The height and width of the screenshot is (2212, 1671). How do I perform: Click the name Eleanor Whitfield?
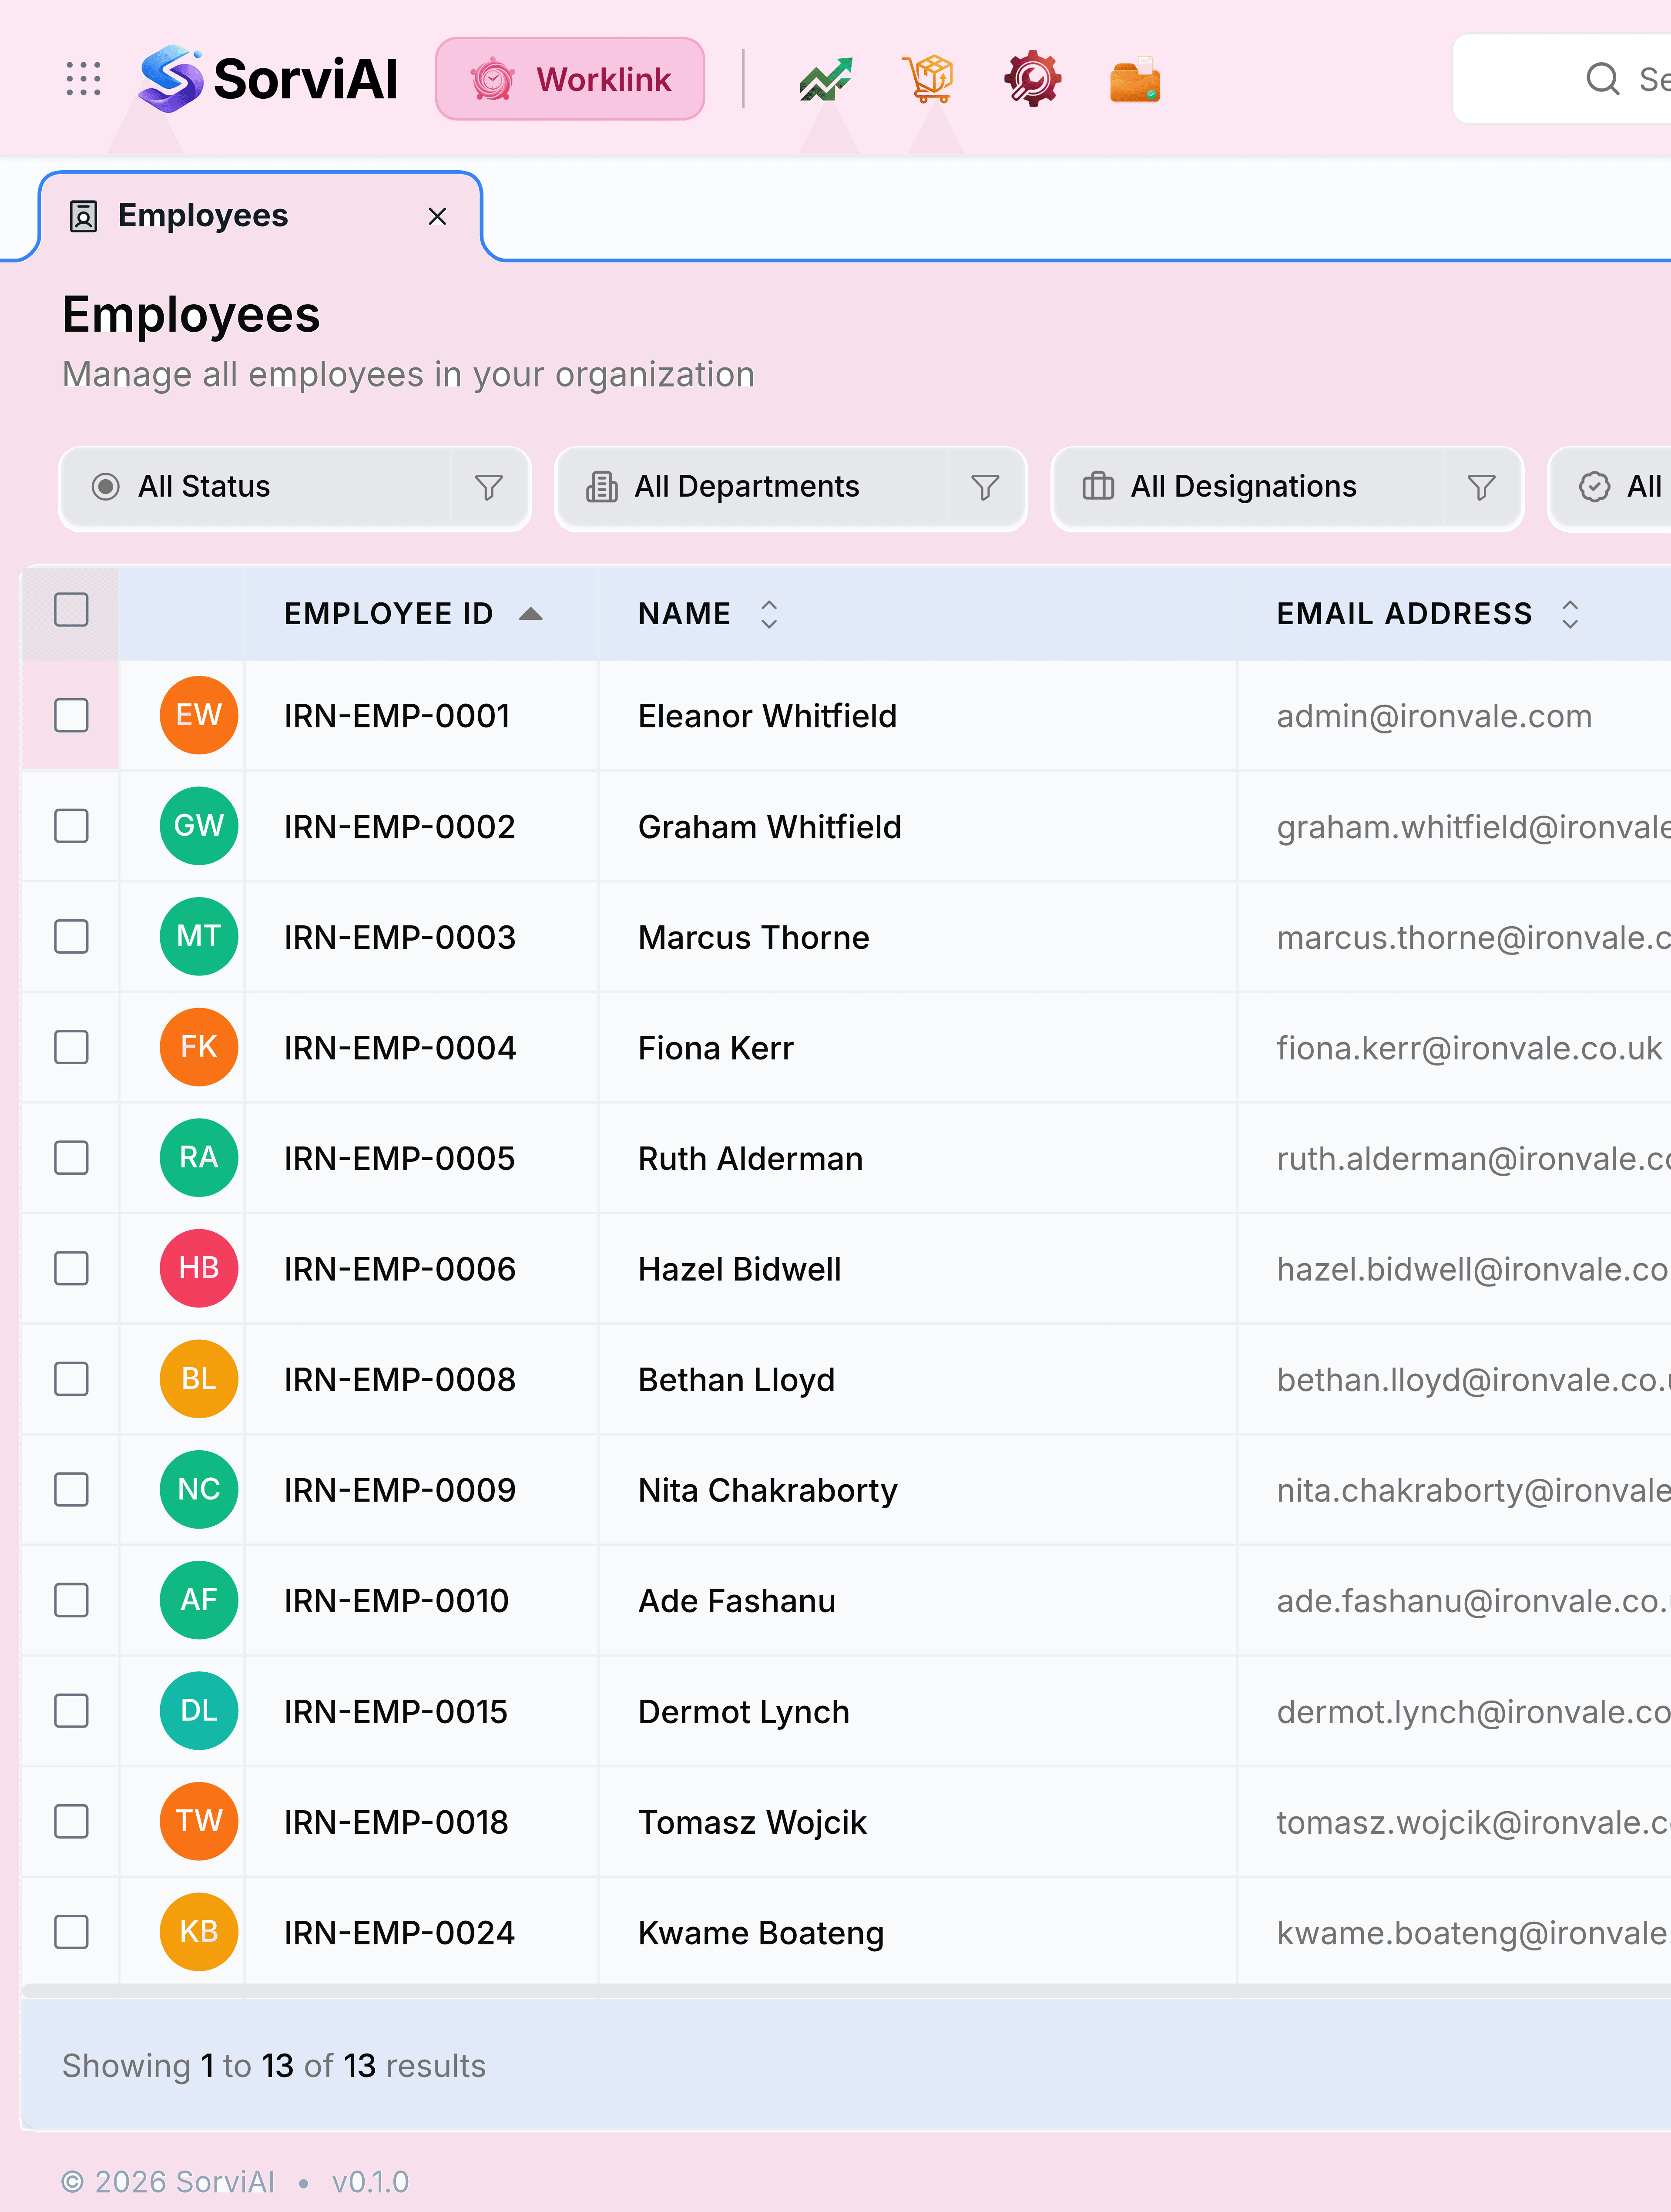coord(767,716)
